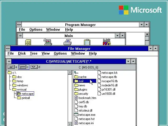
Task: Maximize the Main group window
Action: tap(123, 36)
